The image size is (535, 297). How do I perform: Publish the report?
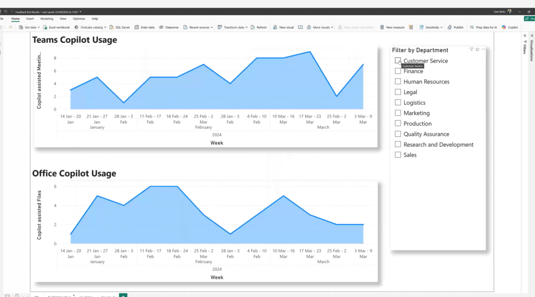click(x=456, y=27)
